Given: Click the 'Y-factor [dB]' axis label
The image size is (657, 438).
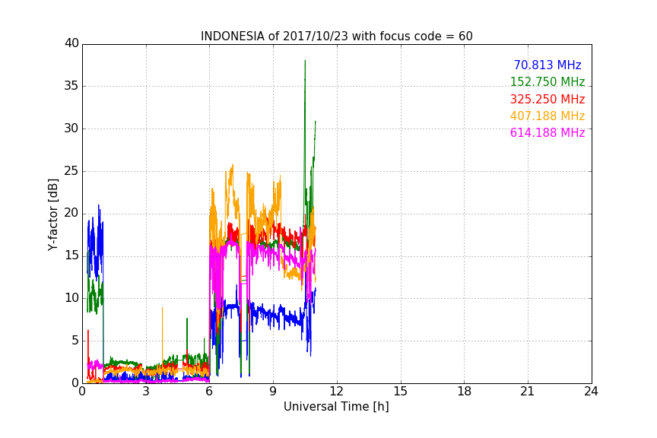Looking at the screenshot, I should [52, 214].
